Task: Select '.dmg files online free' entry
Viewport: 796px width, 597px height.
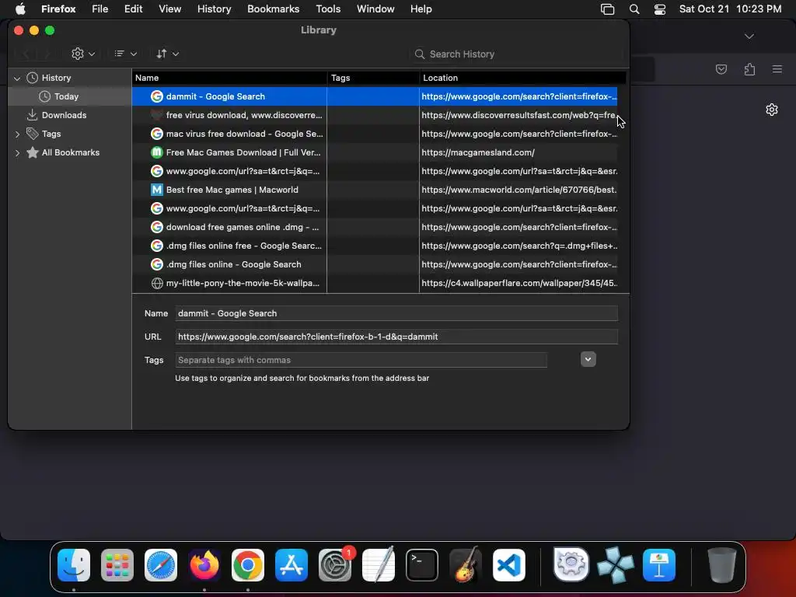Action: click(375, 246)
